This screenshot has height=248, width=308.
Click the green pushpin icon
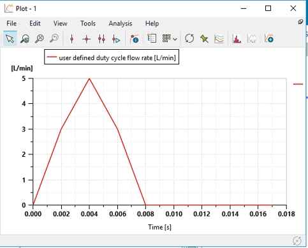pyautogui.click(x=204, y=39)
